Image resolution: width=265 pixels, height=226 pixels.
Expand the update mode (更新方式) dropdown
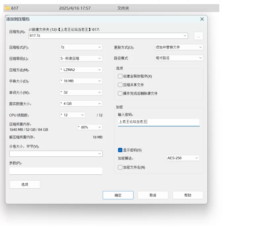point(179,47)
